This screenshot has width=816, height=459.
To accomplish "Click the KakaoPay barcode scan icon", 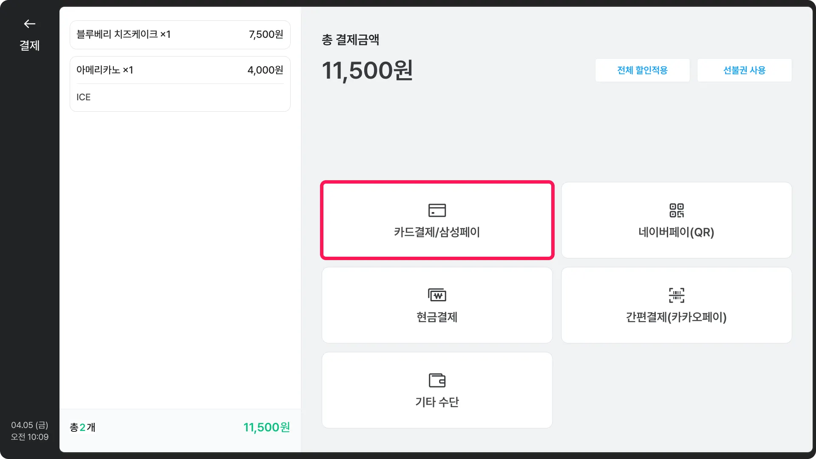I will [x=676, y=295].
